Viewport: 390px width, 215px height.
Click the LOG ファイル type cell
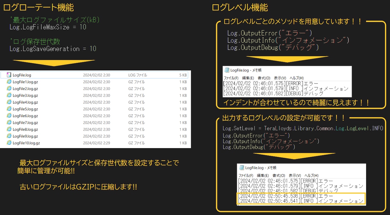[138, 75]
